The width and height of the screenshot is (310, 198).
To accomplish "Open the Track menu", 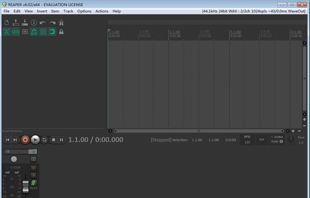I will 68,11.
